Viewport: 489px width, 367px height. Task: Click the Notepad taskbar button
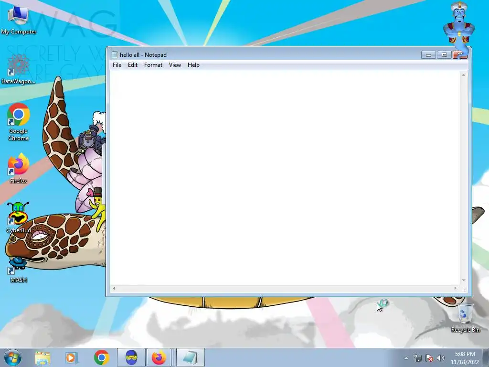(191, 357)
